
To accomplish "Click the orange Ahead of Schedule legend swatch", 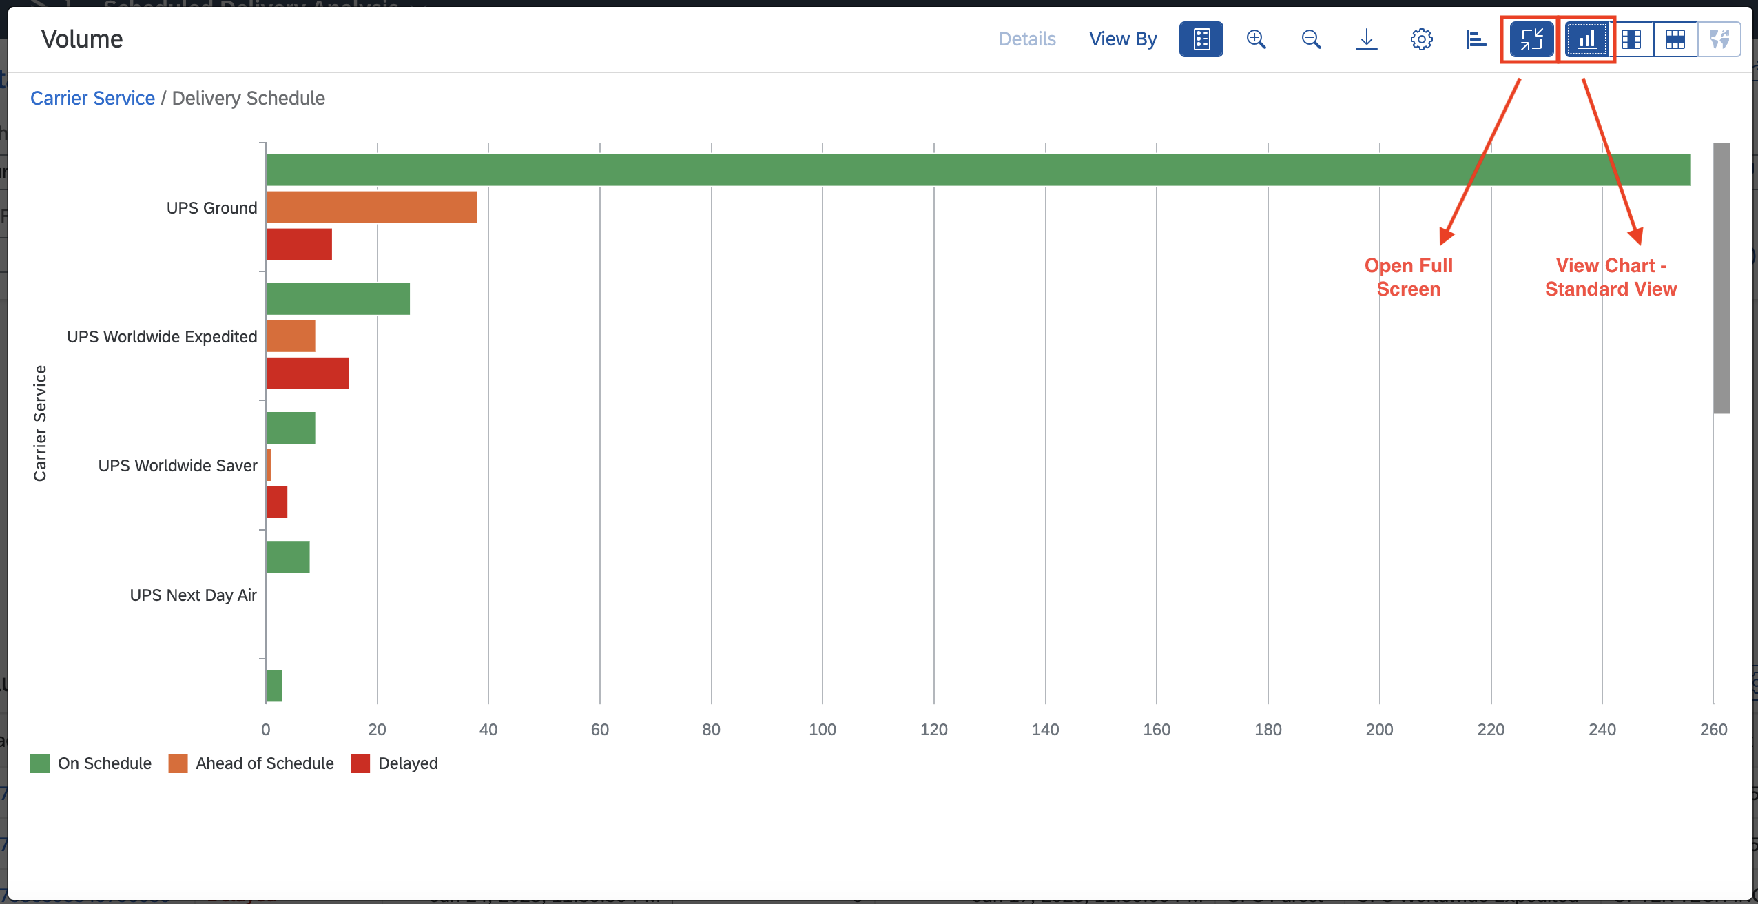I will pos(178,763).
